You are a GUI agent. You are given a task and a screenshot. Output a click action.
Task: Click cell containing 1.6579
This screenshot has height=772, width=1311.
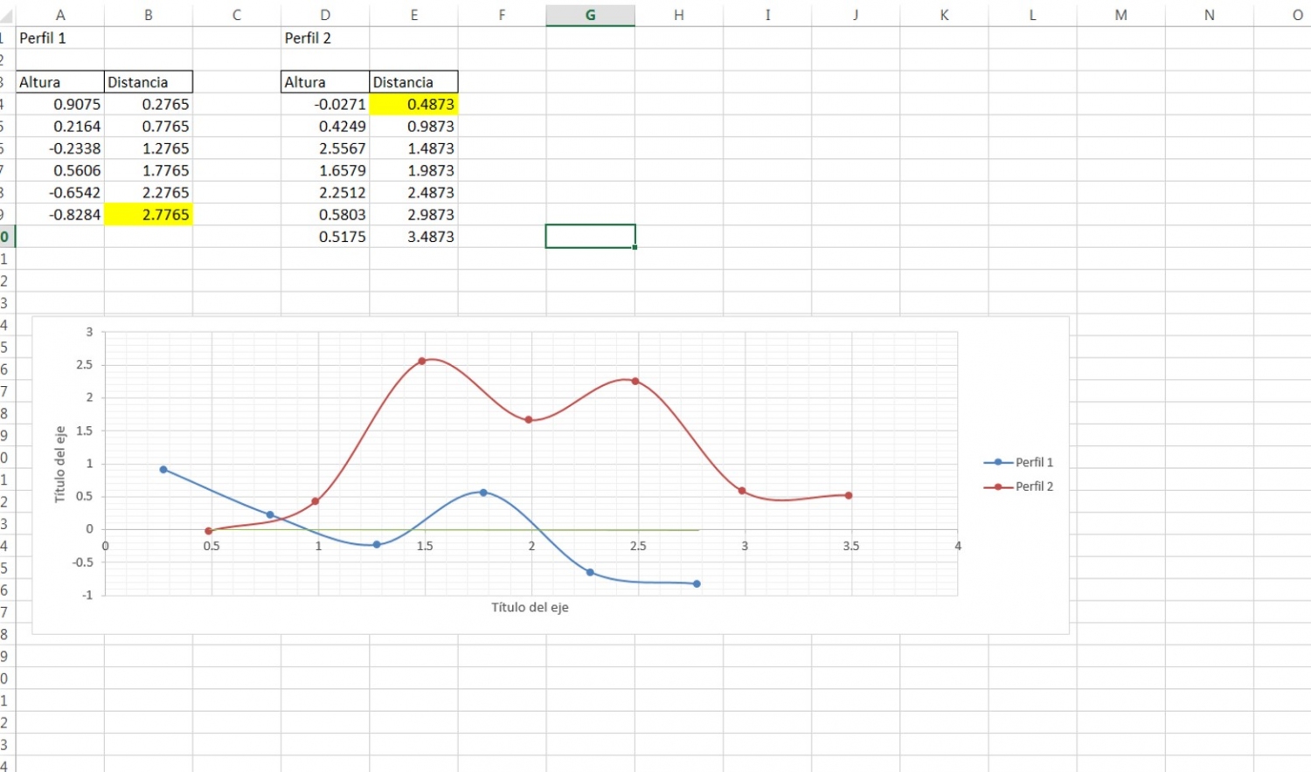coord(325,170)
